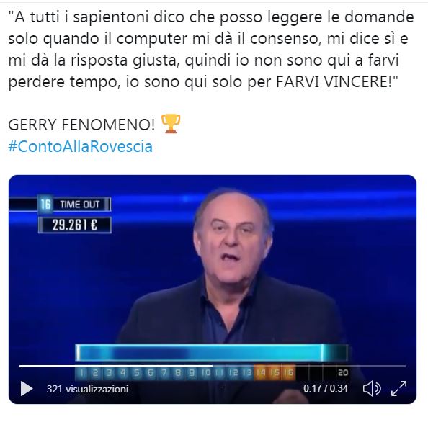Click the quoted tweet text about sapientoni
The image size is (428, 422).
tap(210, 49)
